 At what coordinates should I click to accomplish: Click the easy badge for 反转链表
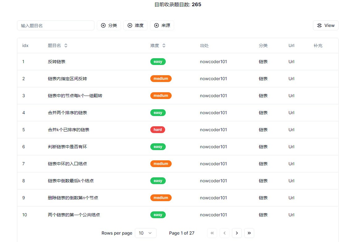[x=158, y=62]
